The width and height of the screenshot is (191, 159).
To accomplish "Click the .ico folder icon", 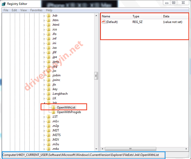I will click(x=49, y=30).
